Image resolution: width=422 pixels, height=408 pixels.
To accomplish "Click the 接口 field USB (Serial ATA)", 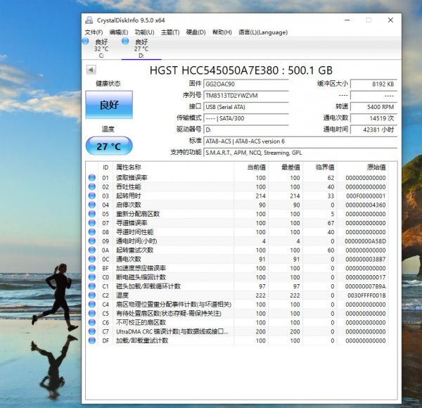I will (246, 107).
